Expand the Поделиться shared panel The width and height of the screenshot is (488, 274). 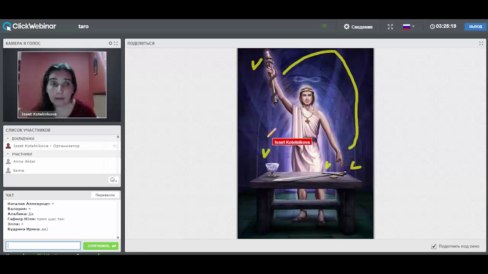click(481, 43)
